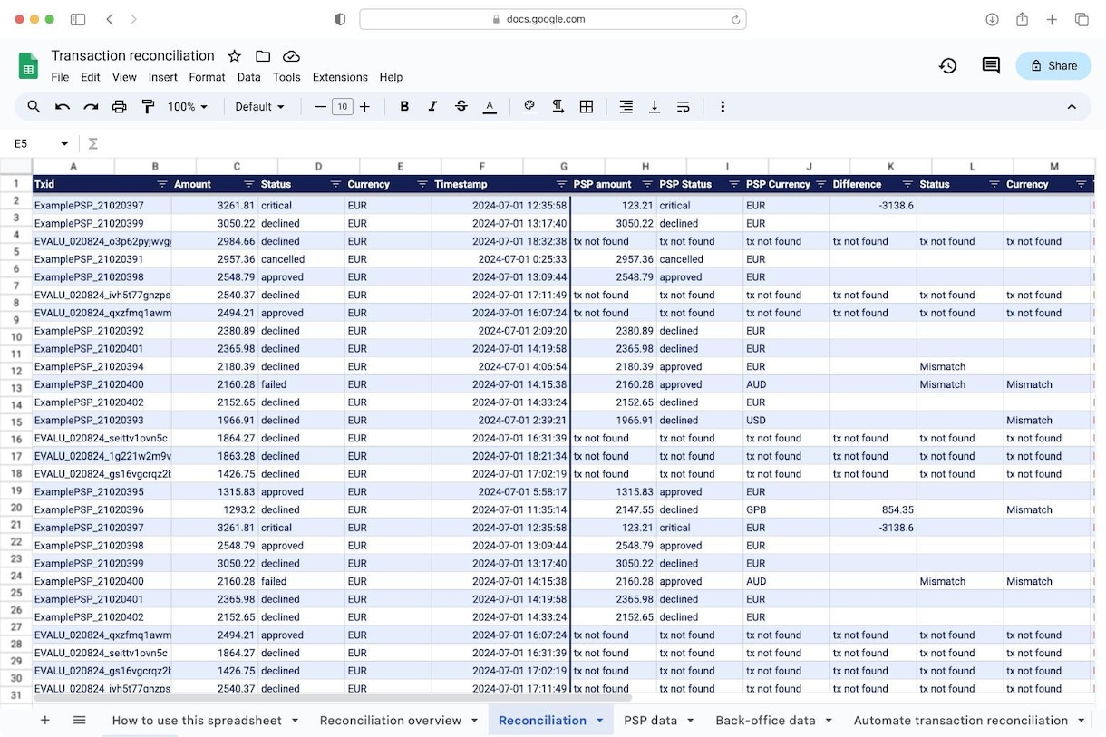Open the Help menu
This screenshot has width=1106, height=737.
pyautogui.click(x=391, y=77)
